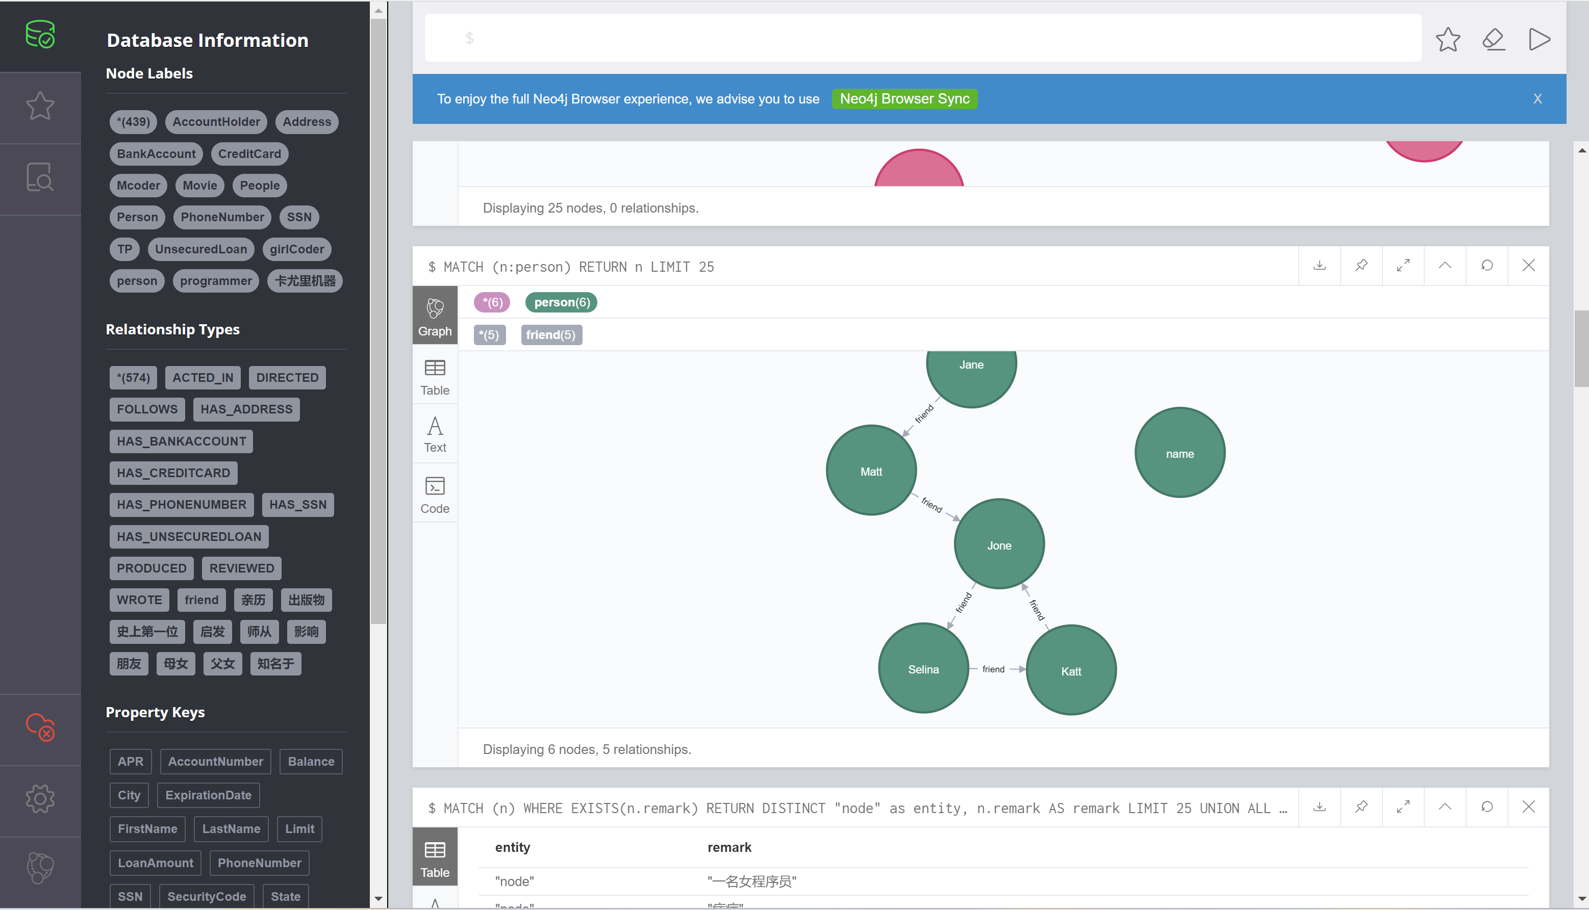
Task: Select the person(6) label color badge
Action: coord(562,302)
